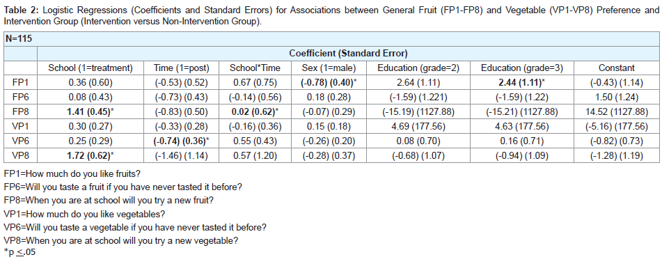The image size is (662, 264).
Task: Select the FP1 row label
Action: 21,83
